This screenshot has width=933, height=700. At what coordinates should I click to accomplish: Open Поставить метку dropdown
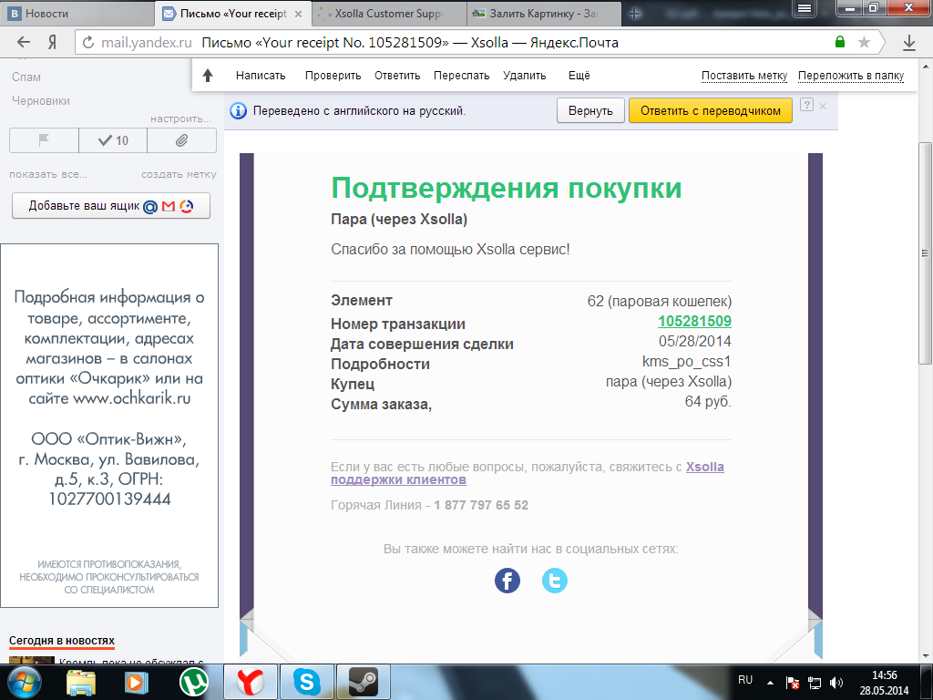point(744,76)
